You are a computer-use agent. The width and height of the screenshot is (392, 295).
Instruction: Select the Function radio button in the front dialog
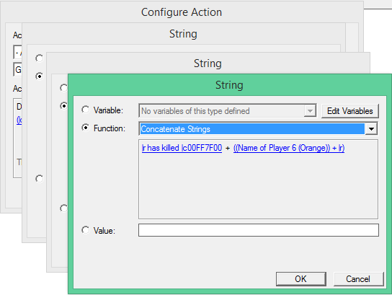coord(86,128)
